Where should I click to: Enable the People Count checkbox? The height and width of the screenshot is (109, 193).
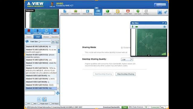[39, 104]
